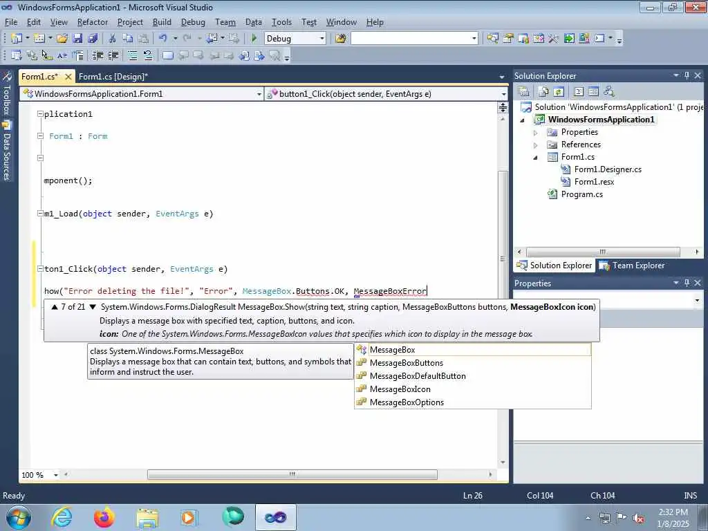Click the New Project toolbar icon

17,39
